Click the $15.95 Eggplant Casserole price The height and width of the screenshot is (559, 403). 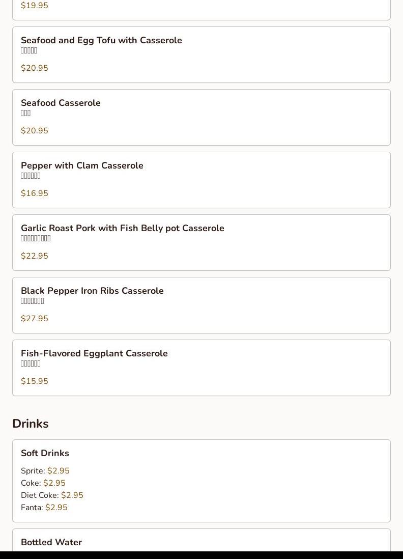(x=35, y=381)
